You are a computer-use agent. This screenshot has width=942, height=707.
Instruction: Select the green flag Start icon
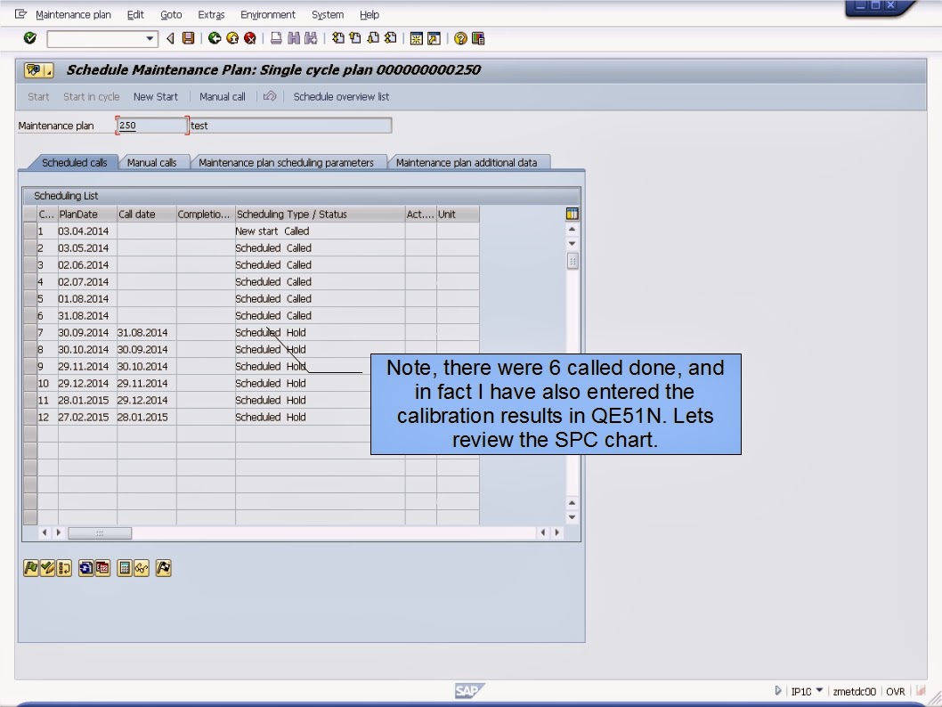31,568
